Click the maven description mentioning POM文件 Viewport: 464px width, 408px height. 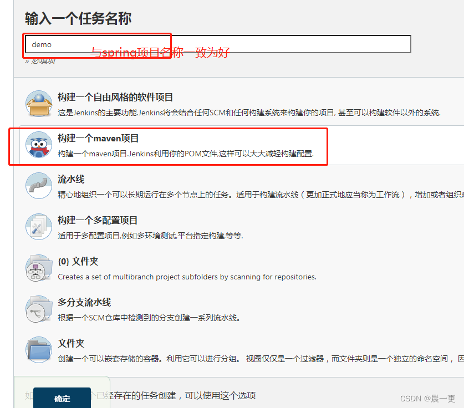point(186,154)
